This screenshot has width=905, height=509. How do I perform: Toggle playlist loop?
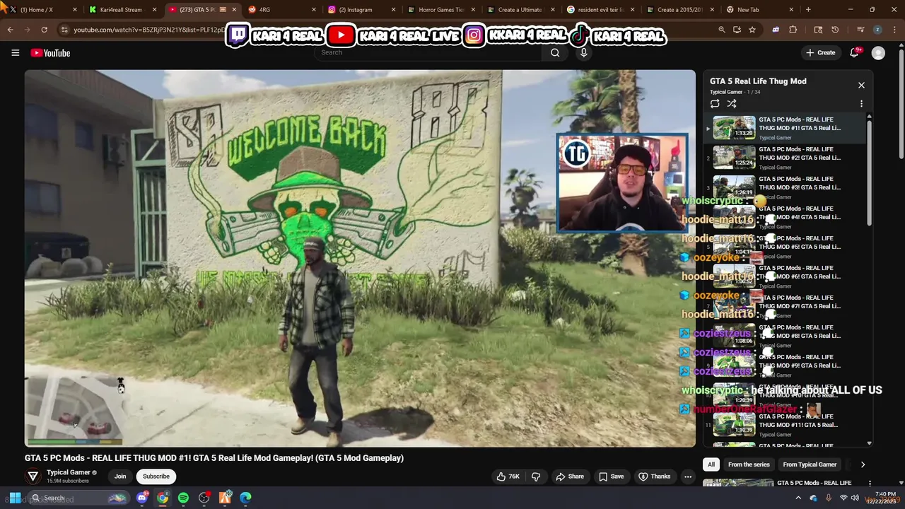click(x=715, y=104)
